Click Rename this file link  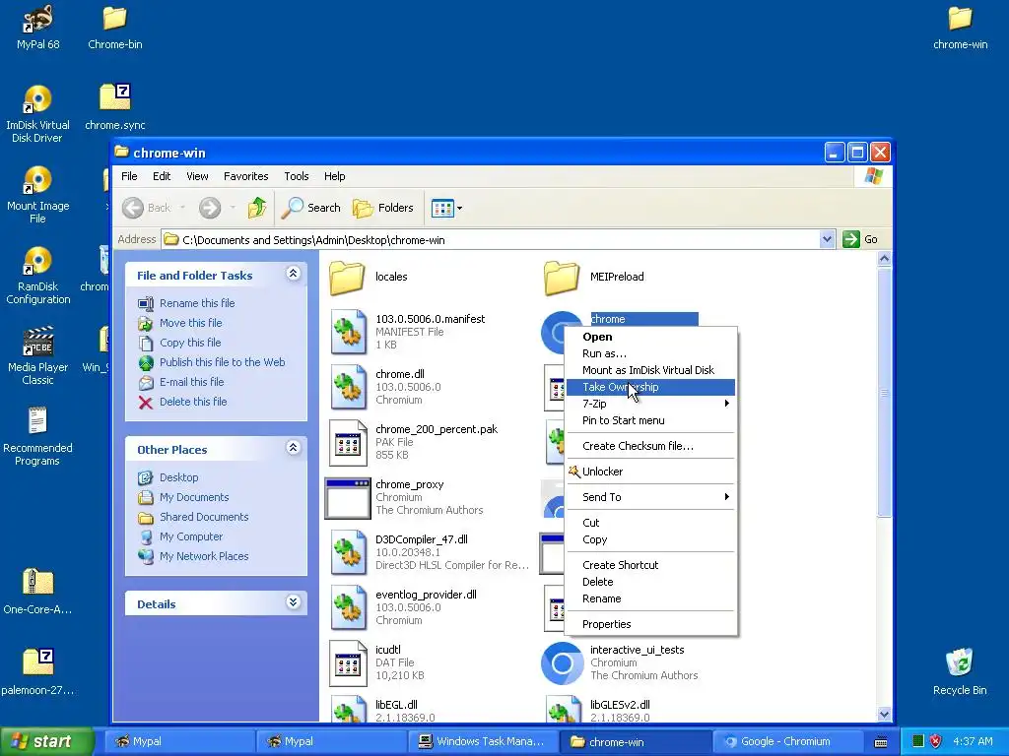(197, 303)
